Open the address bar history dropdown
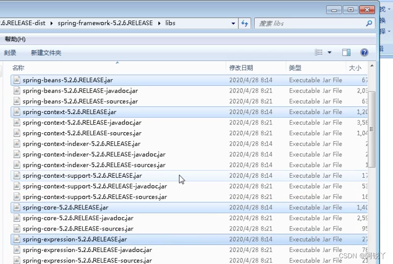The image size is (393, 264). tap(233, 23)
